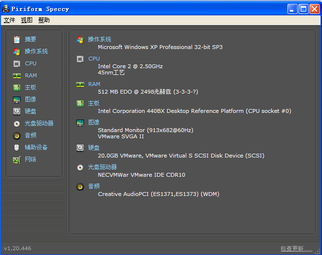Click the 检查更新 link at bottom right
This screenshot has height=255, width=322.
[x=296, y=248]
